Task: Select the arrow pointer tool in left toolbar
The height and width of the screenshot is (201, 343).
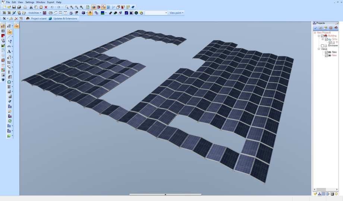Action: [x=10, y=32]
